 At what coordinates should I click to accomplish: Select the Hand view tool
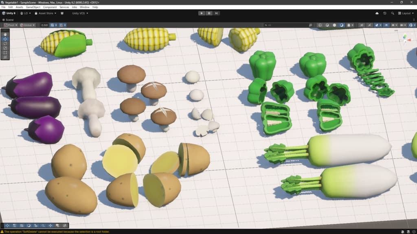5,34
